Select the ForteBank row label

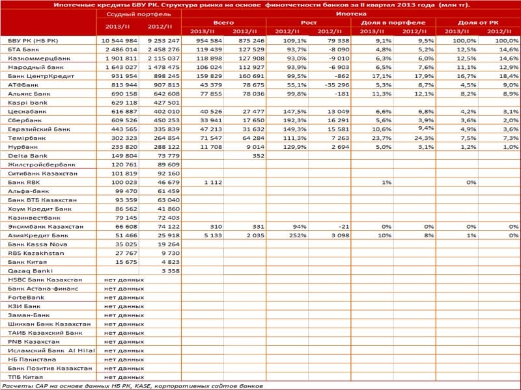(x=26, y=298)
